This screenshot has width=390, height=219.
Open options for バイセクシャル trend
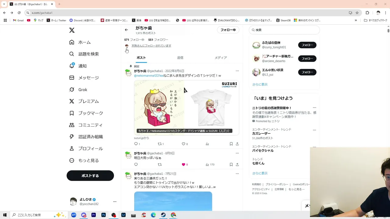click(314, 147)
